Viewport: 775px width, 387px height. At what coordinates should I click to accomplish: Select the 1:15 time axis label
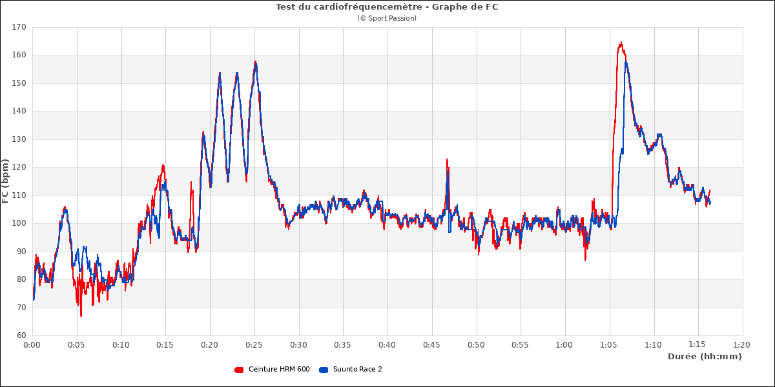click(697, 345)
